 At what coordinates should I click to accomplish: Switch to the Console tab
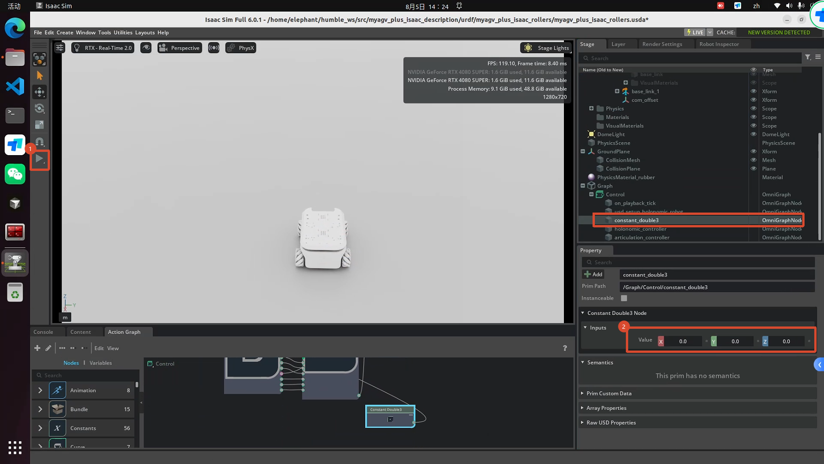point(44,332)
